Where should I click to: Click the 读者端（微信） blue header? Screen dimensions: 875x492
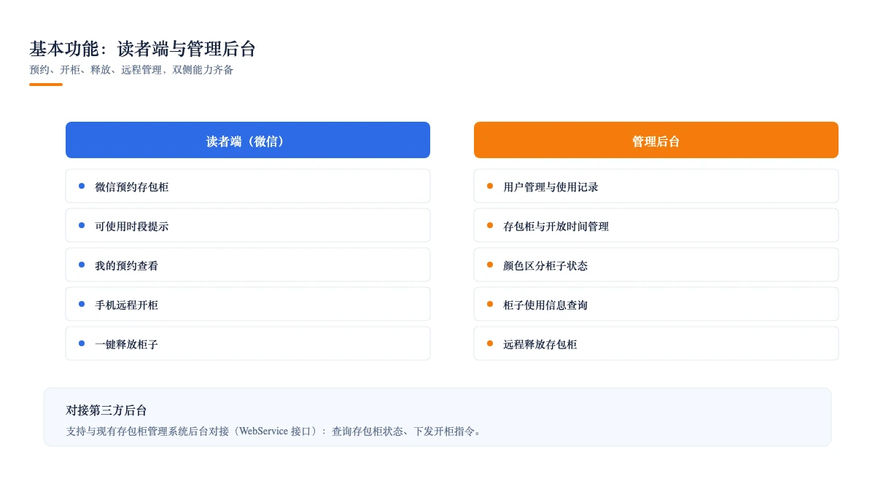[248, 140]
